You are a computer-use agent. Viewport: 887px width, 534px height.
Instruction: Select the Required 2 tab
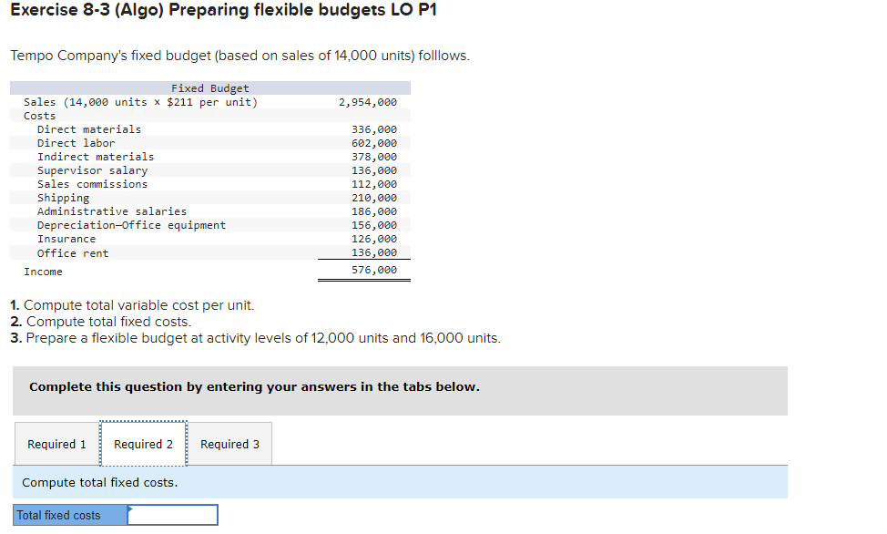click(143, 444)
